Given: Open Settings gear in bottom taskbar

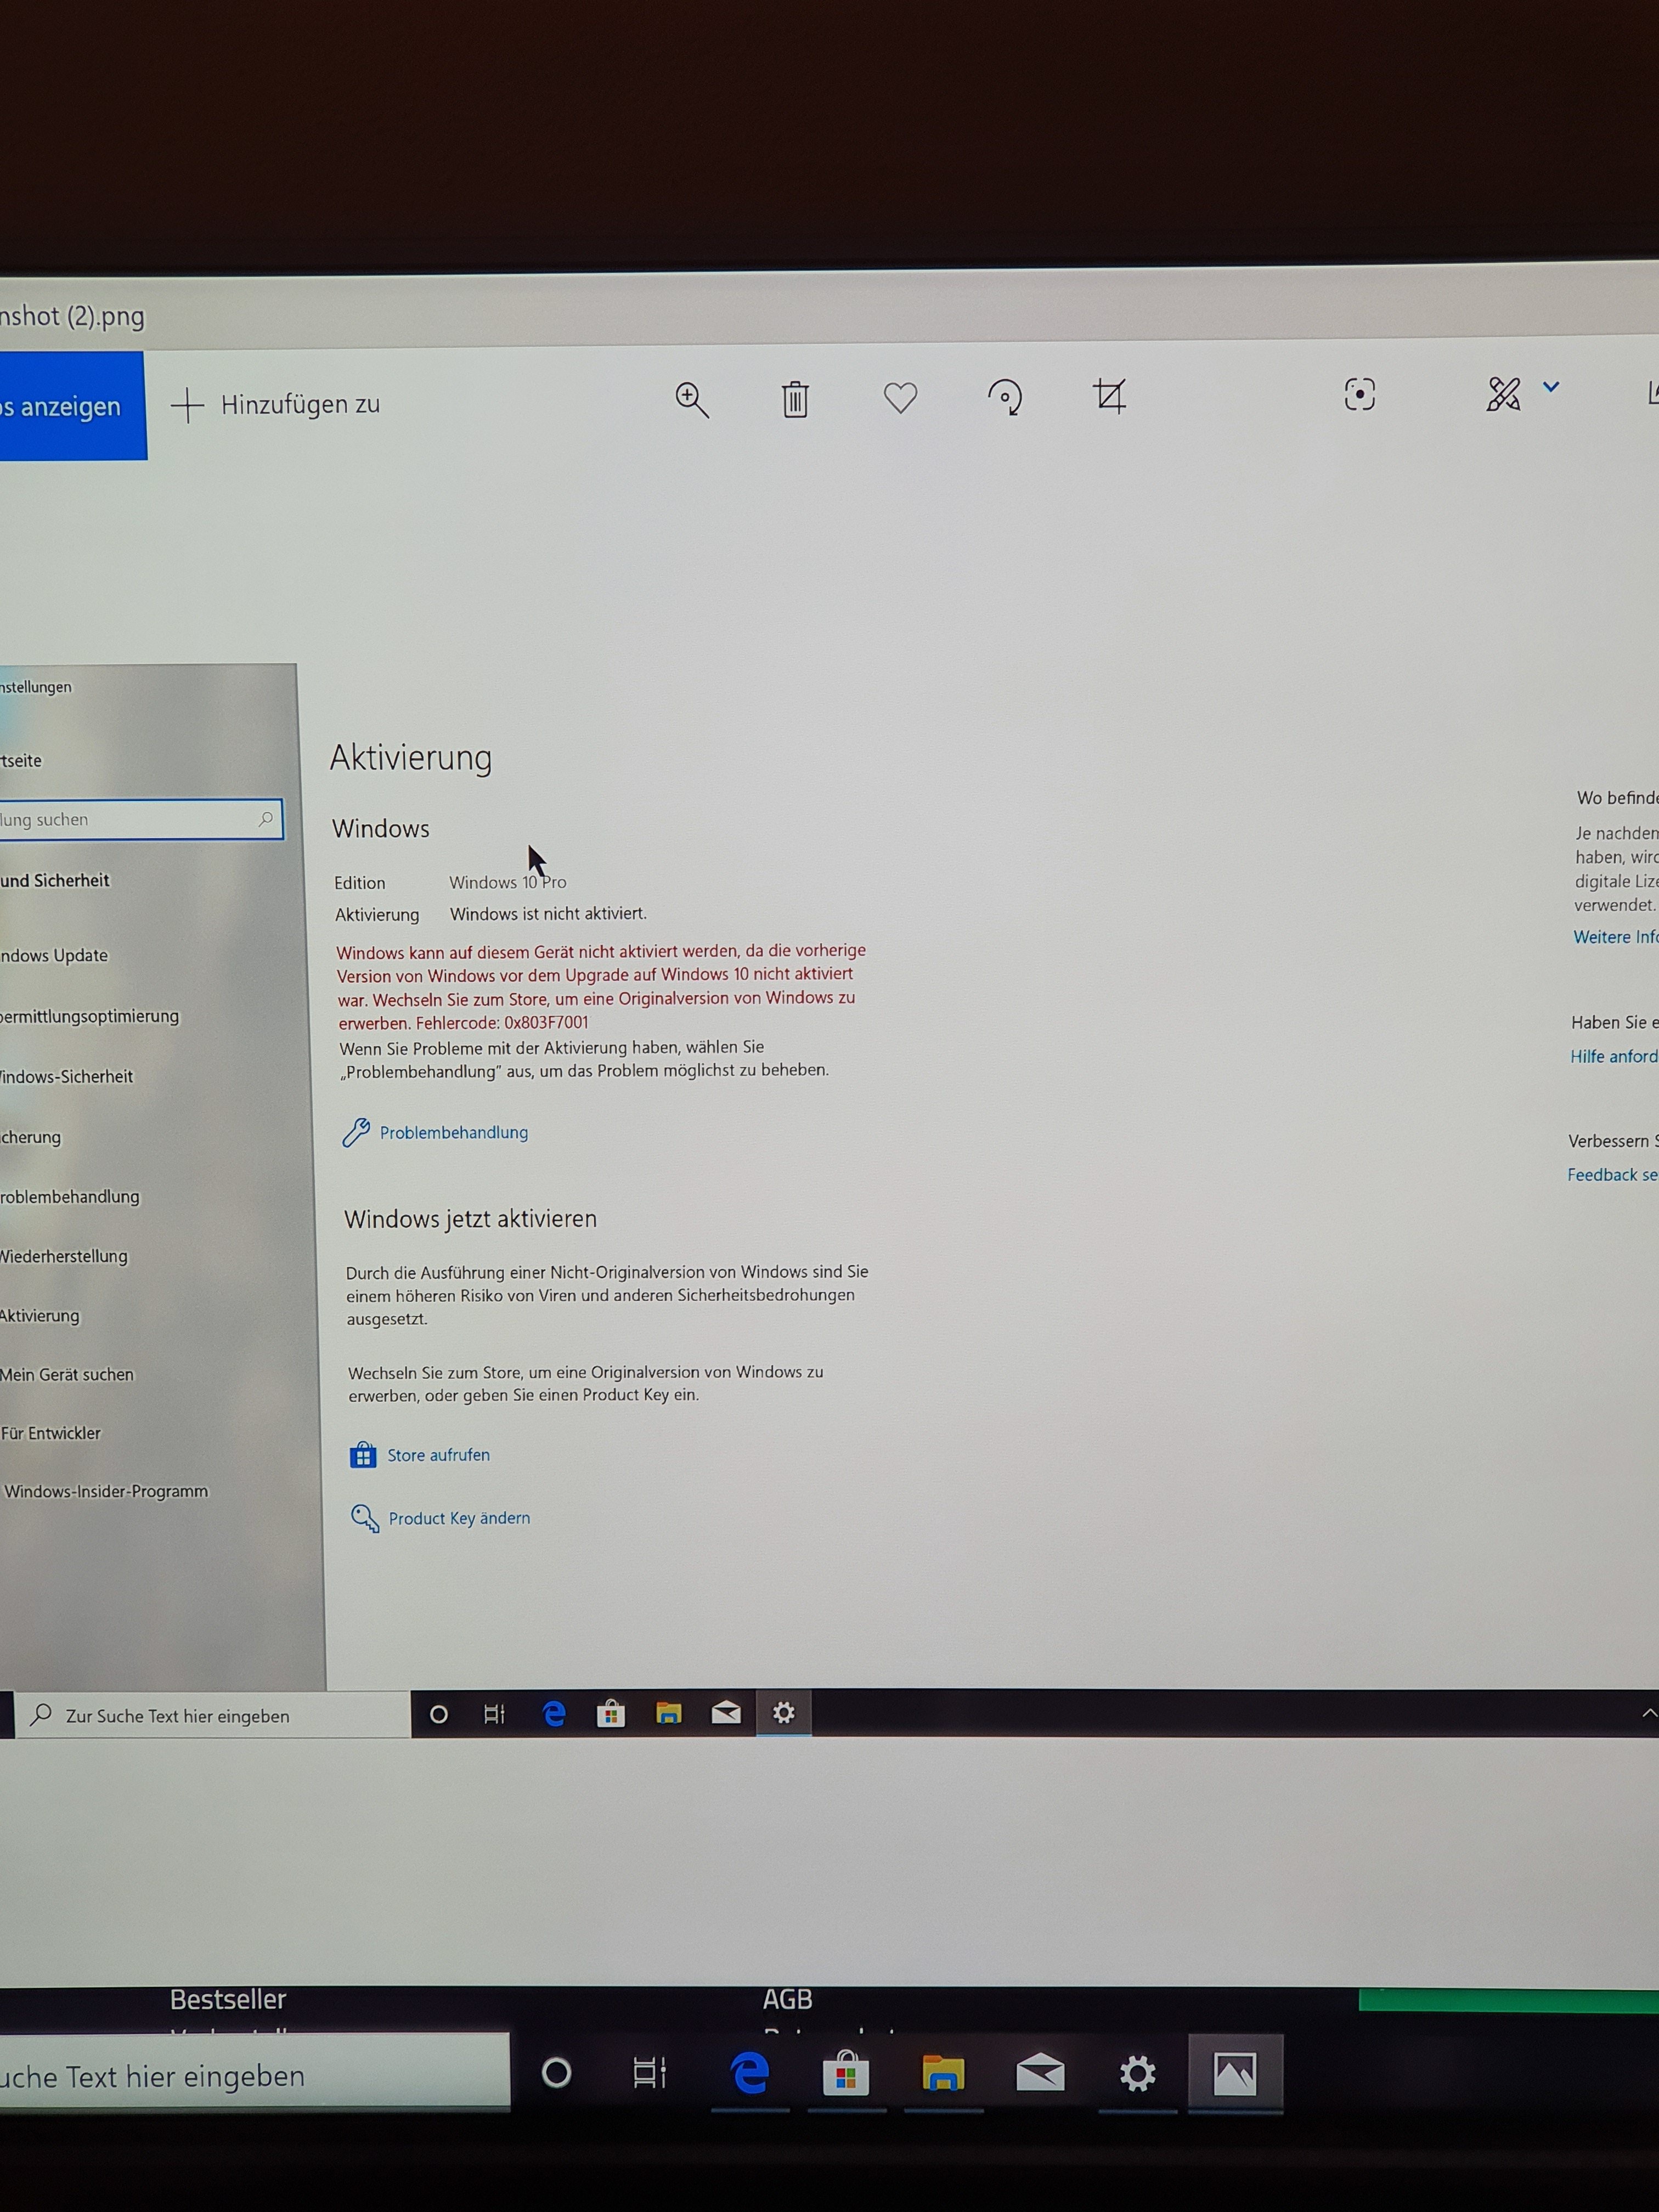Looking at the screenshot, I should pyautogui.click(x=1137, y=2074).
